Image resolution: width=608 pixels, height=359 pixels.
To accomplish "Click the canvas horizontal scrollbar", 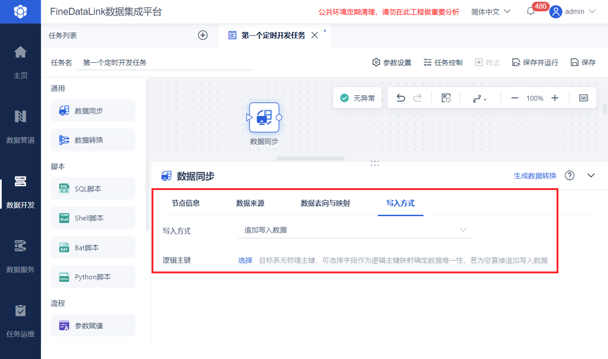I will [311, 158].
